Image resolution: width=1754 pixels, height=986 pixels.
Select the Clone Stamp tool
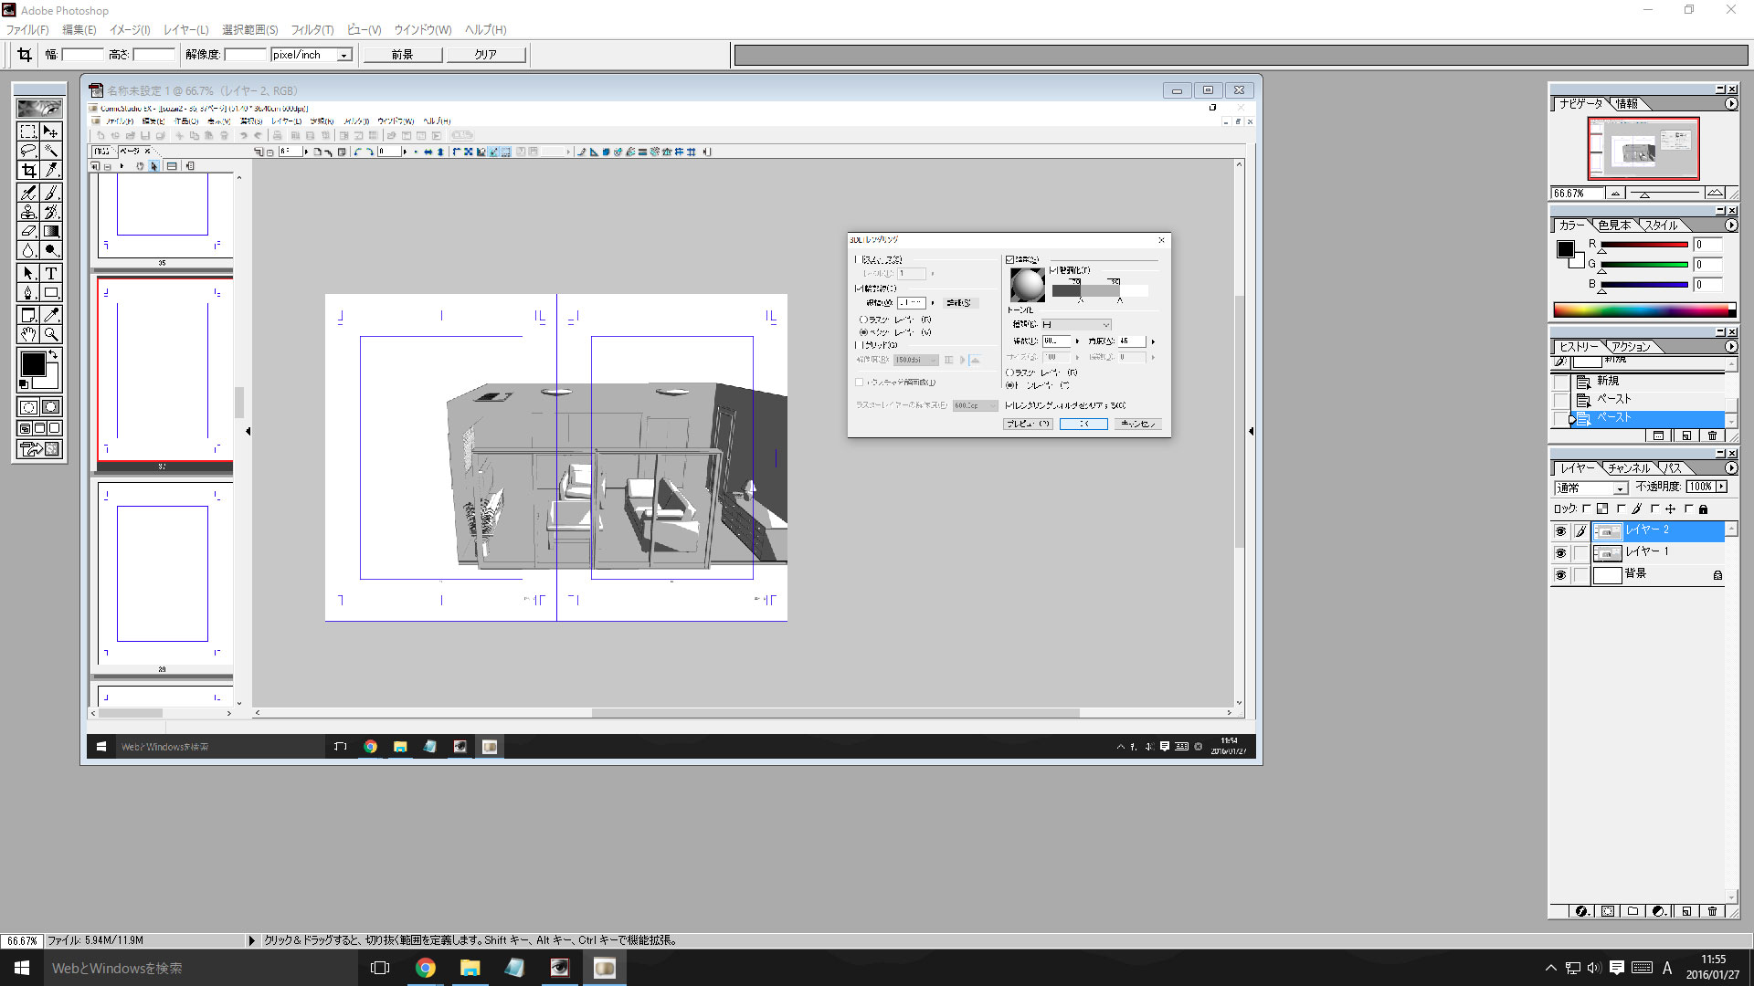pyautogui.click(x=28, y=212)
